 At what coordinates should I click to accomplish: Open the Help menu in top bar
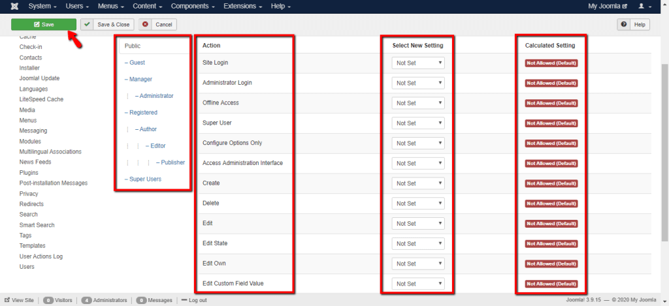[x=280, y=7]
